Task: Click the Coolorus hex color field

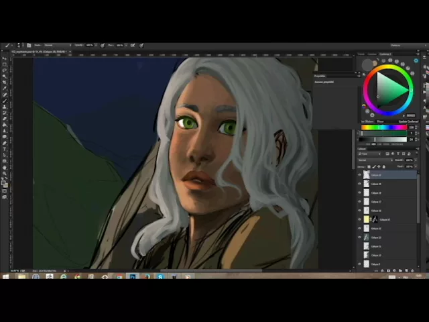Action: coord(410,115)
